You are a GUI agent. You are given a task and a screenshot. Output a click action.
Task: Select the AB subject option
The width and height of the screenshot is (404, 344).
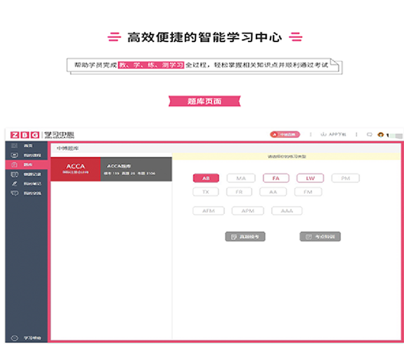point(206,179)
